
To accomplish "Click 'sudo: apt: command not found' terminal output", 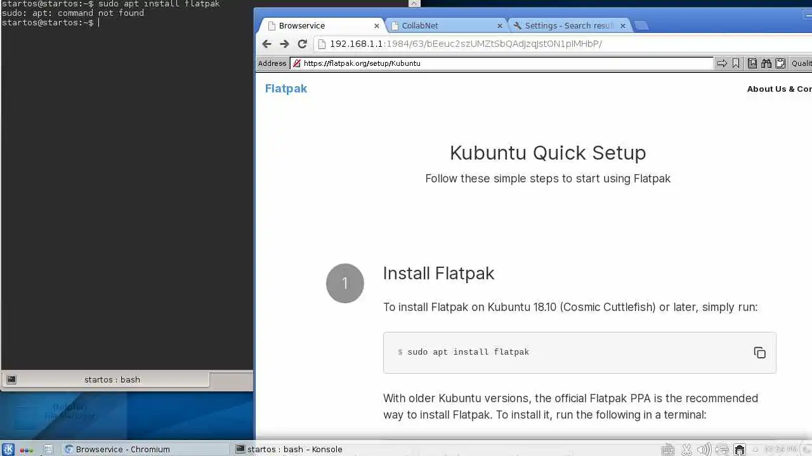I will [x=73, y=13].
